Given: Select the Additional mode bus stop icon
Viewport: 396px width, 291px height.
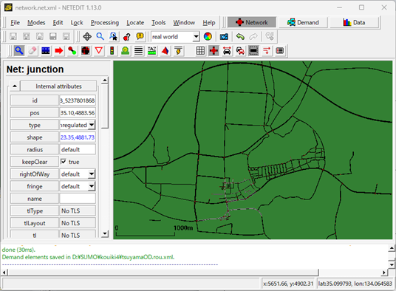Looking at the screenshot, I should pos(126,51).
